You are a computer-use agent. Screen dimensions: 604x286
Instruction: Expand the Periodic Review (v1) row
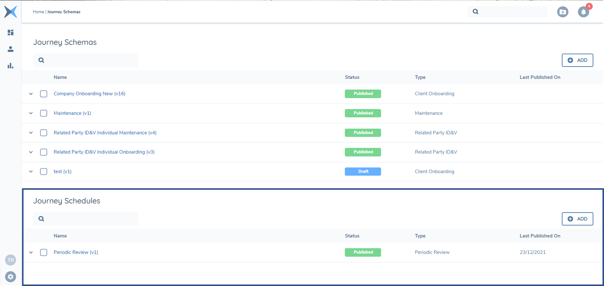point(31,252)
